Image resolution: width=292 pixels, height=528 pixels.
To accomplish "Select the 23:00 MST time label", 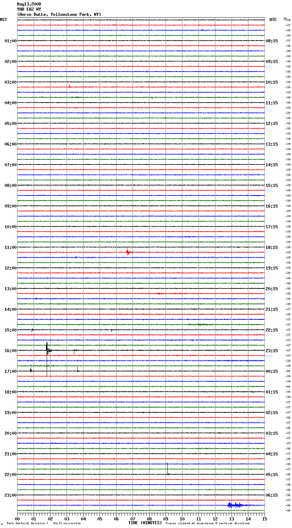I will pyautogui.click(x=11, y=495).
